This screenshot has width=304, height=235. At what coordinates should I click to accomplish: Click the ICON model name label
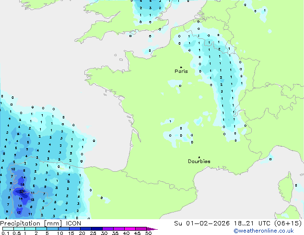coord(73,223)
